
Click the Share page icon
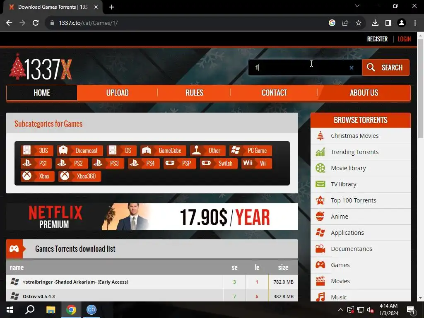click(x=345, y=23)
